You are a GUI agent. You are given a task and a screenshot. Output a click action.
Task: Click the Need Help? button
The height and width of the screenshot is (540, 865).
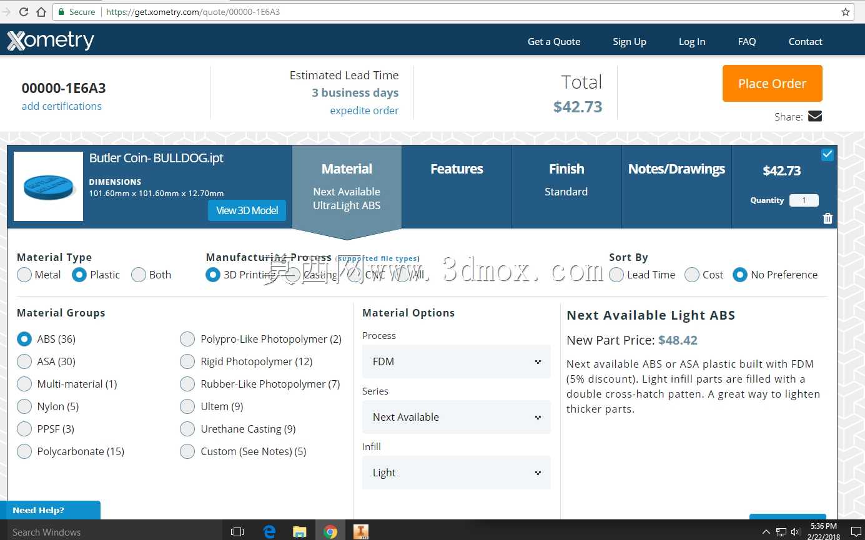click(51, 510)
